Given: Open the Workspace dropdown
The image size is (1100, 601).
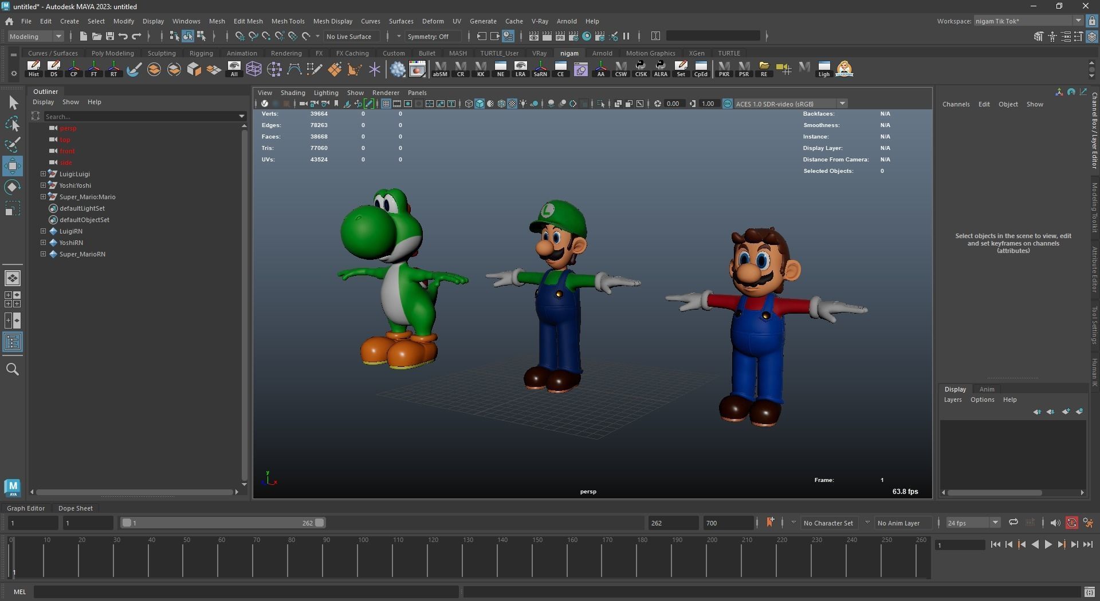Looking at the screenshot, I should click(x=1028, y=21).
